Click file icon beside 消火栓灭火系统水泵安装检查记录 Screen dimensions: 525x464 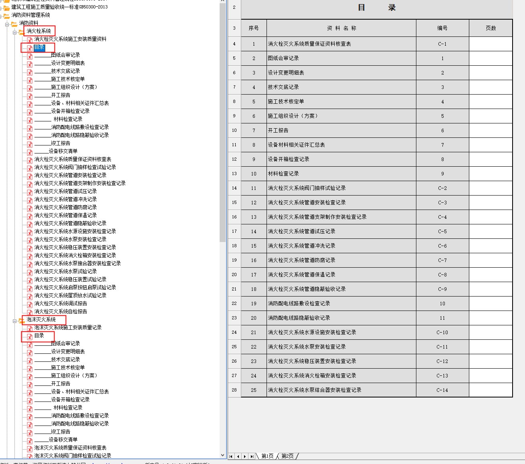[x=30, y=240]
